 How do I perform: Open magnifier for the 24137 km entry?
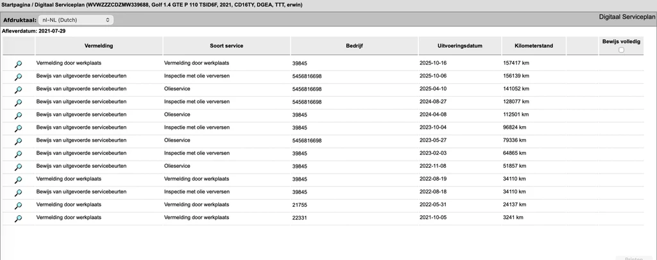pyautogui.click(x=19, y=206)
